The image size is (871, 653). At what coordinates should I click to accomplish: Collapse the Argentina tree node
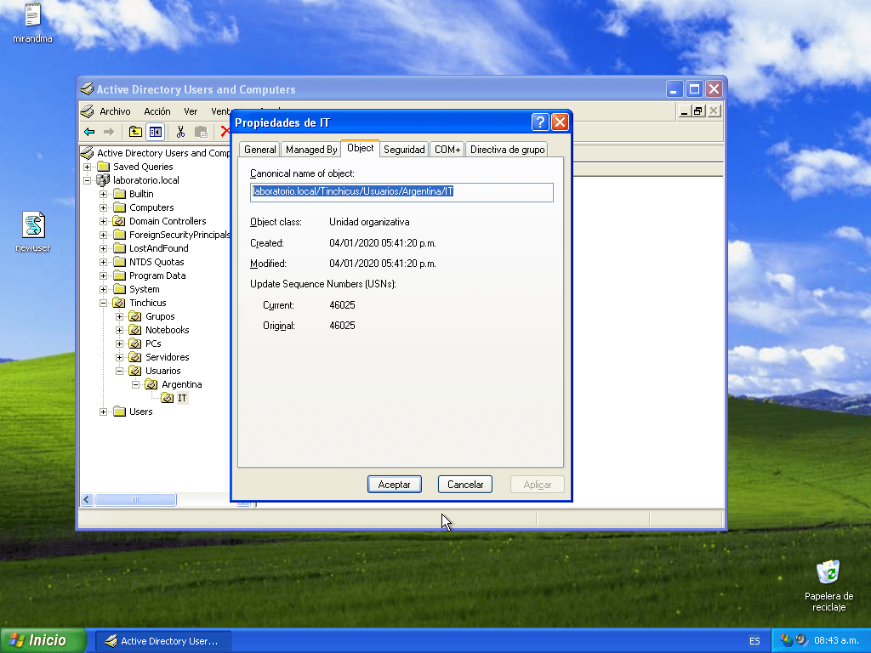click(x=136, y=384)
